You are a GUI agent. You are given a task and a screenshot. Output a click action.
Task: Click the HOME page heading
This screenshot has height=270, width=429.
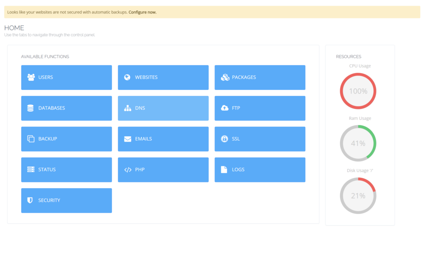click(14, 28)
